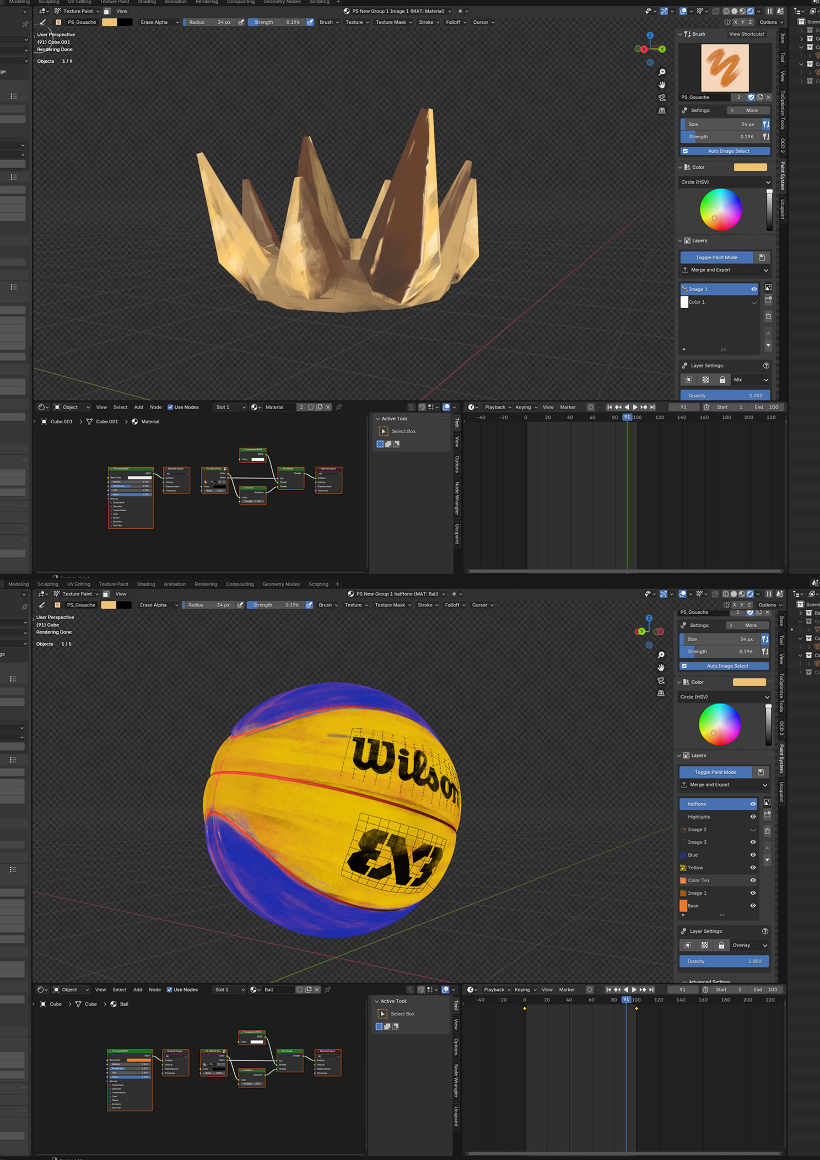Click the zoom magnifier icon in the crown viewport
Screen dimensions: 820x1160
pos(662,72)
